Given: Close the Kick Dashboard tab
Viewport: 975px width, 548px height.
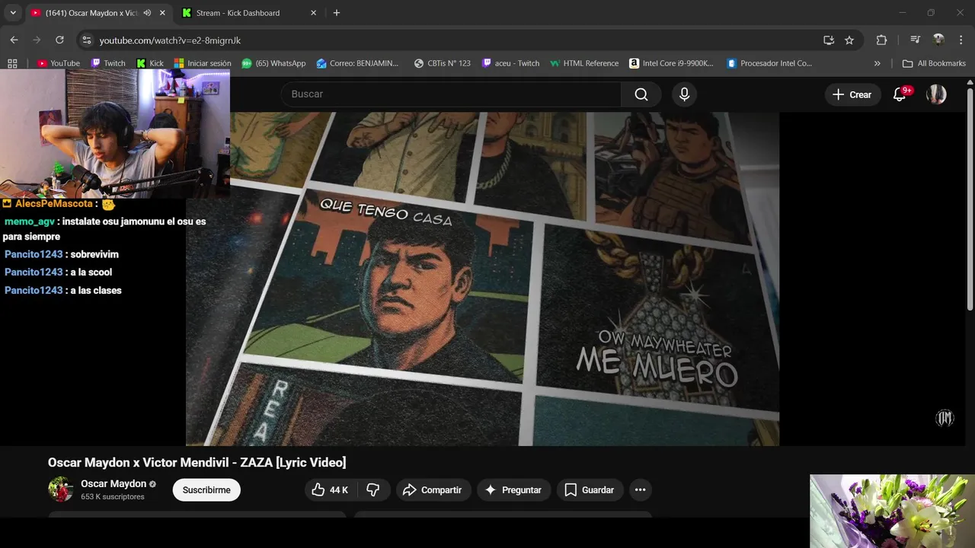Looking at the screenshot, I should [x=313, y=13].
